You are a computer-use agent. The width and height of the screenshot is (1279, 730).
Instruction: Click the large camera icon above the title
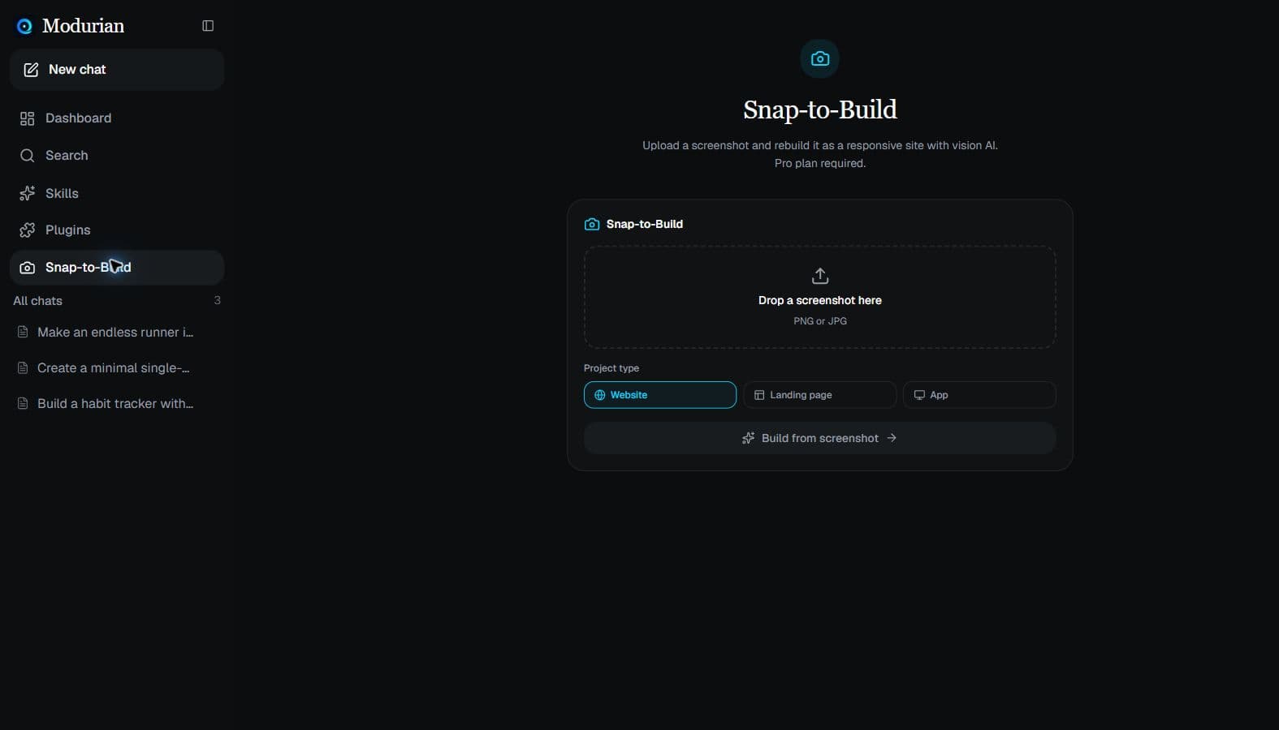click(x=820, y=58)
